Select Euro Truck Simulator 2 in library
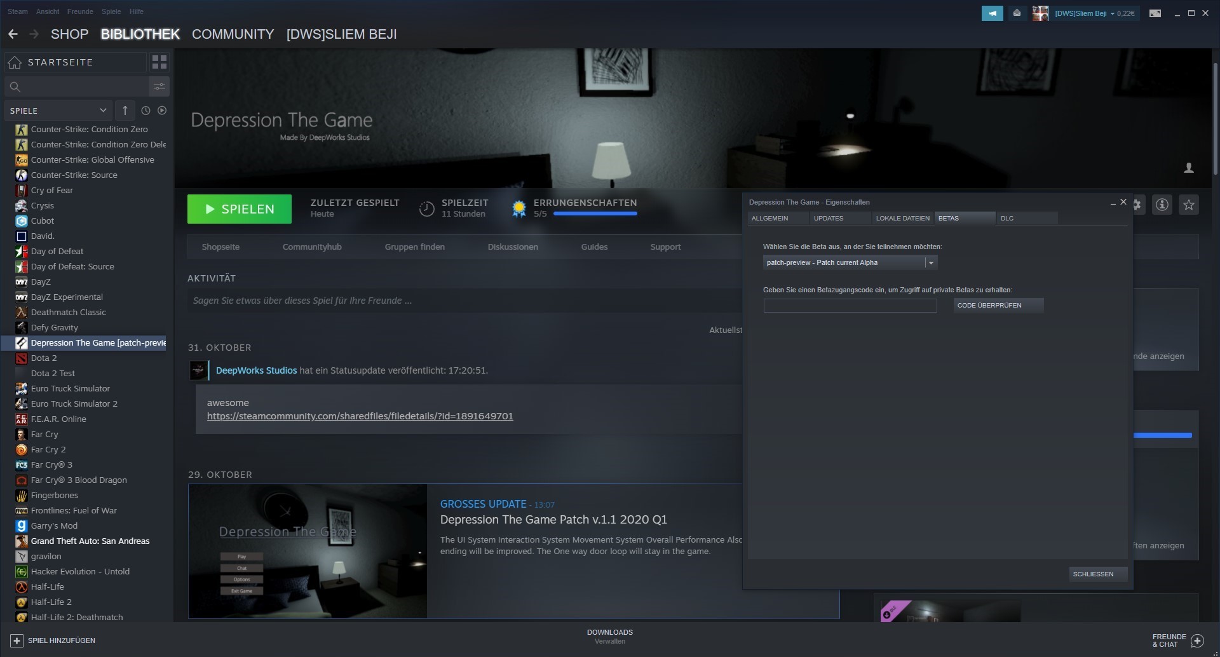Viewport: 1220px width, 657px height. coord(74,403)
